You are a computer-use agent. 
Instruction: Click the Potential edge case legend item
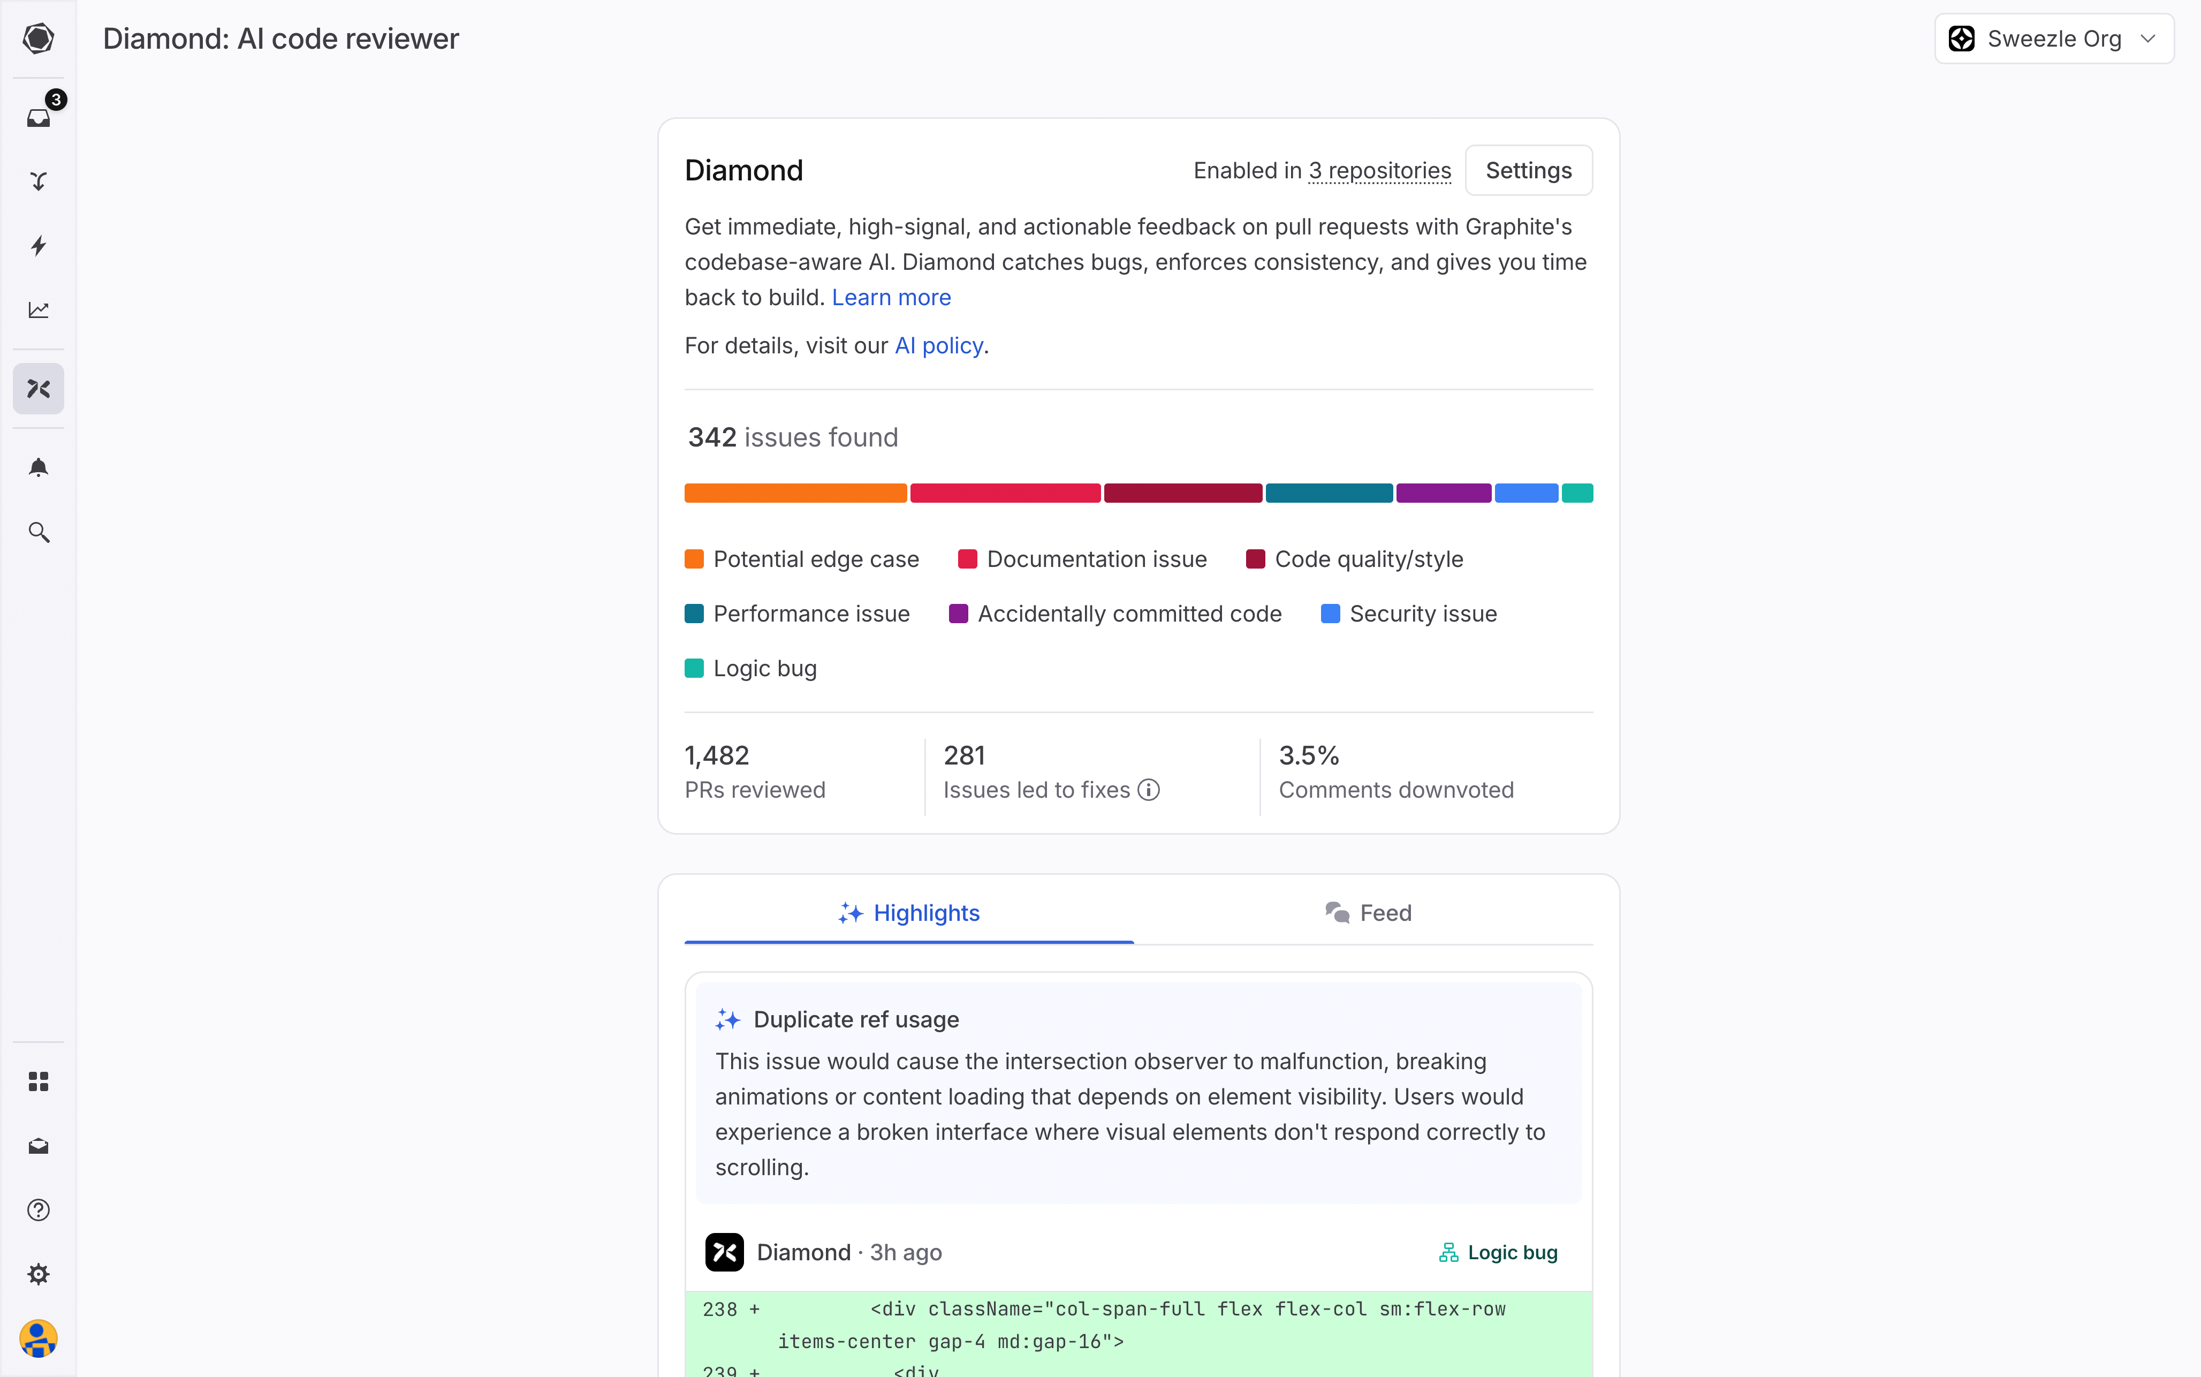802,559
